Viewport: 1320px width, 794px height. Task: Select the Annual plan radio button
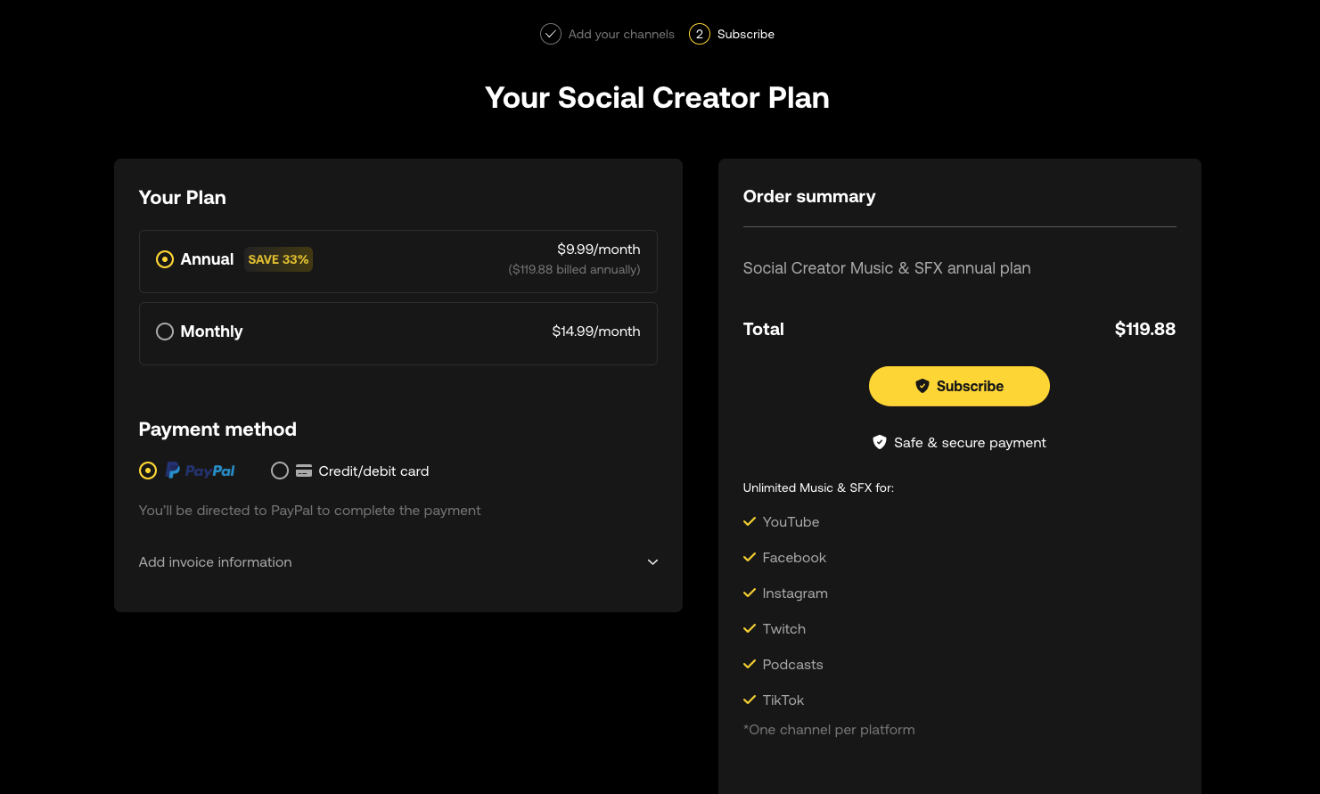pos(165,259)
